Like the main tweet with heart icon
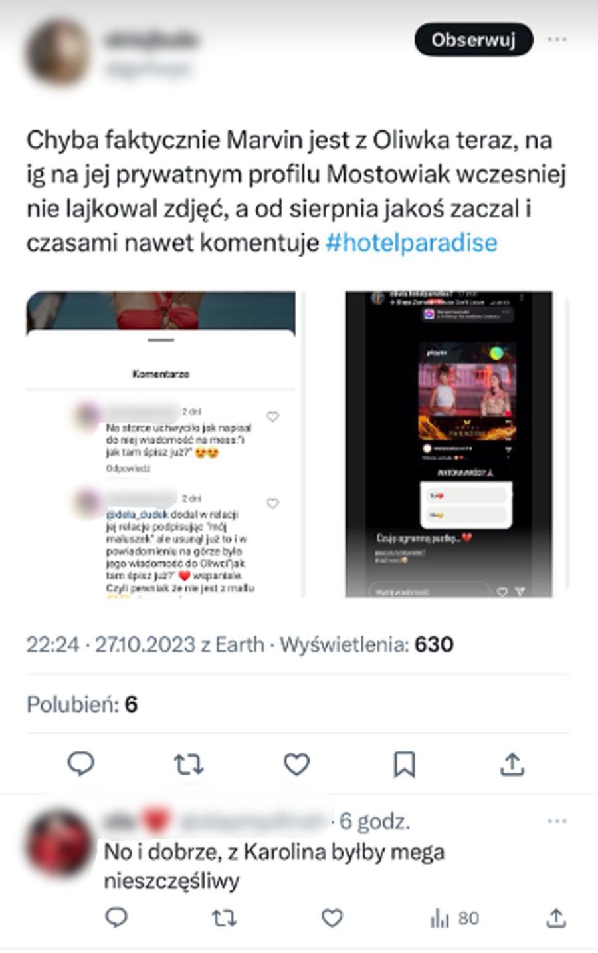The width and height of the screenshot is (598, 953). [x=296, y=765]
